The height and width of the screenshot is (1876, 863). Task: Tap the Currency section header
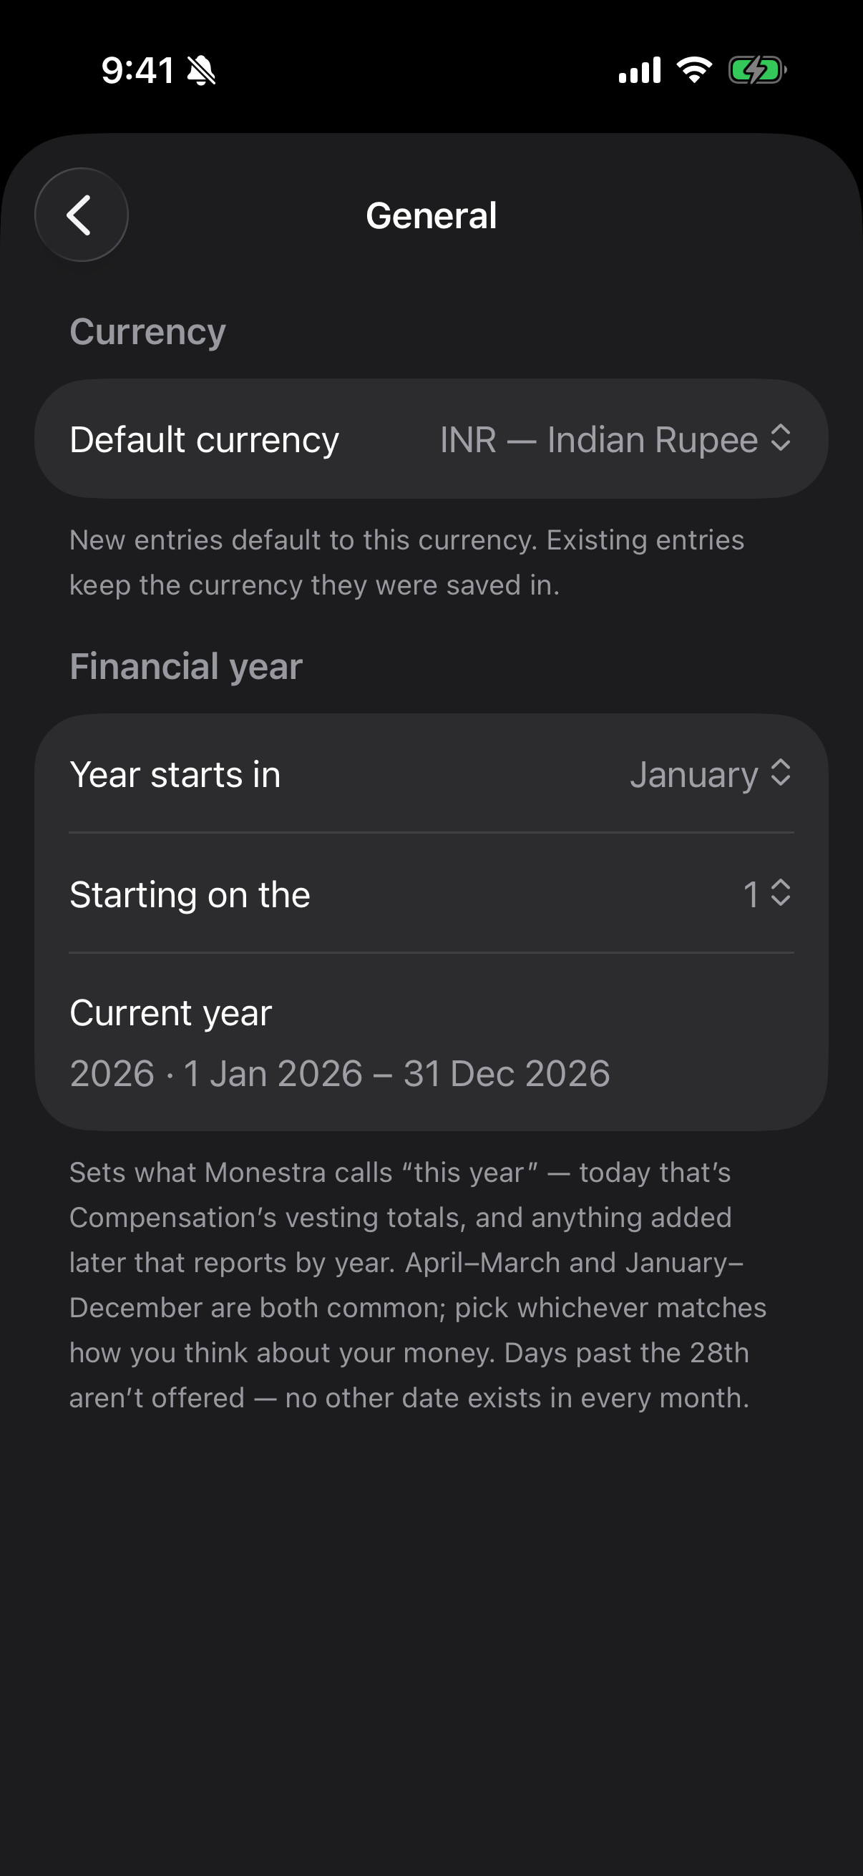coord(148,332)
